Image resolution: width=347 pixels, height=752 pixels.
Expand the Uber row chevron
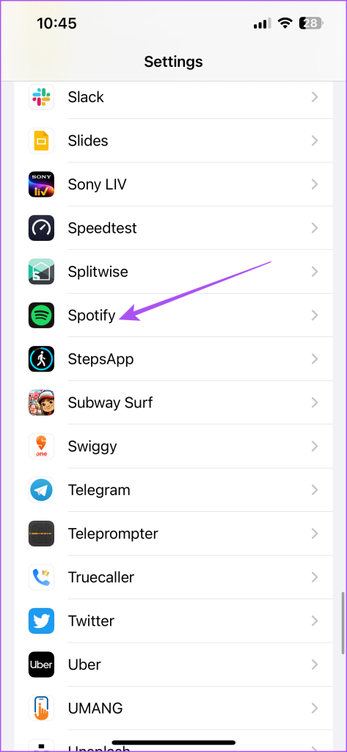(x=315, y=664)
